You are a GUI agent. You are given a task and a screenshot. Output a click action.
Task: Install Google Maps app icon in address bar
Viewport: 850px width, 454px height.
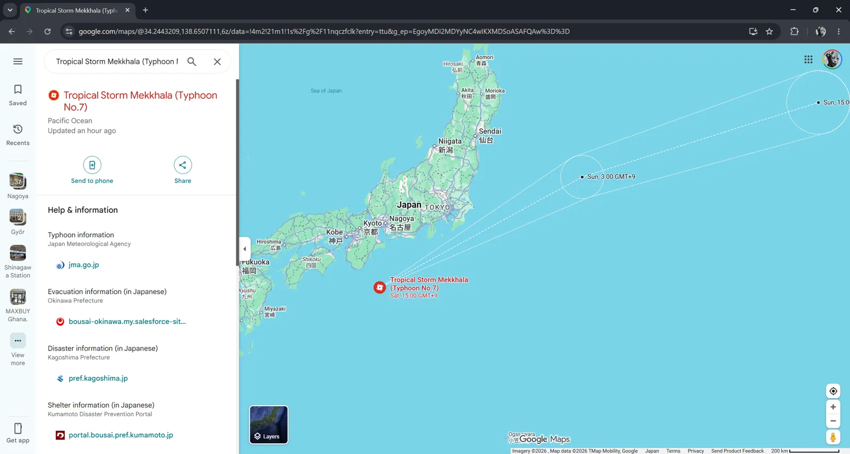pyautogui.click(x=753, y=31)
